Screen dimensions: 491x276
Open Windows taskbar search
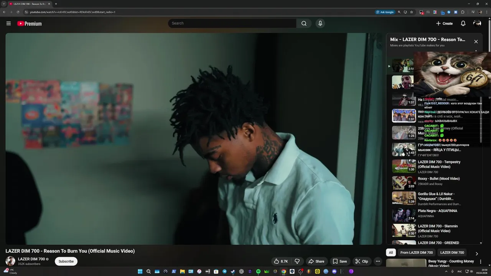click(x=148, y=271)
